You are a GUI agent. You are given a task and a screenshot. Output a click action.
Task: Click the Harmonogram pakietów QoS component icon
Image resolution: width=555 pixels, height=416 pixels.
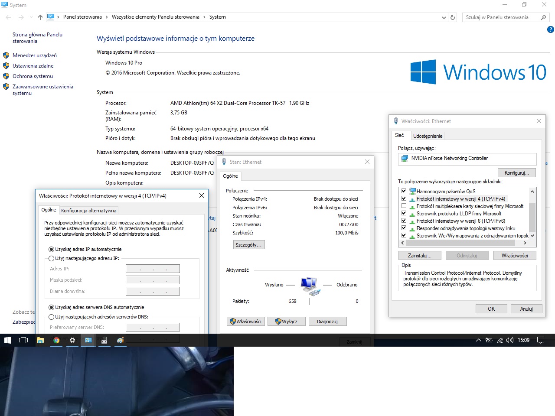pyautogui.click(x=412, y=191)
